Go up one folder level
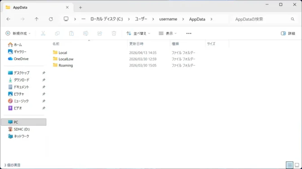This screenshot has height=169, width=302. coord(36,19)
